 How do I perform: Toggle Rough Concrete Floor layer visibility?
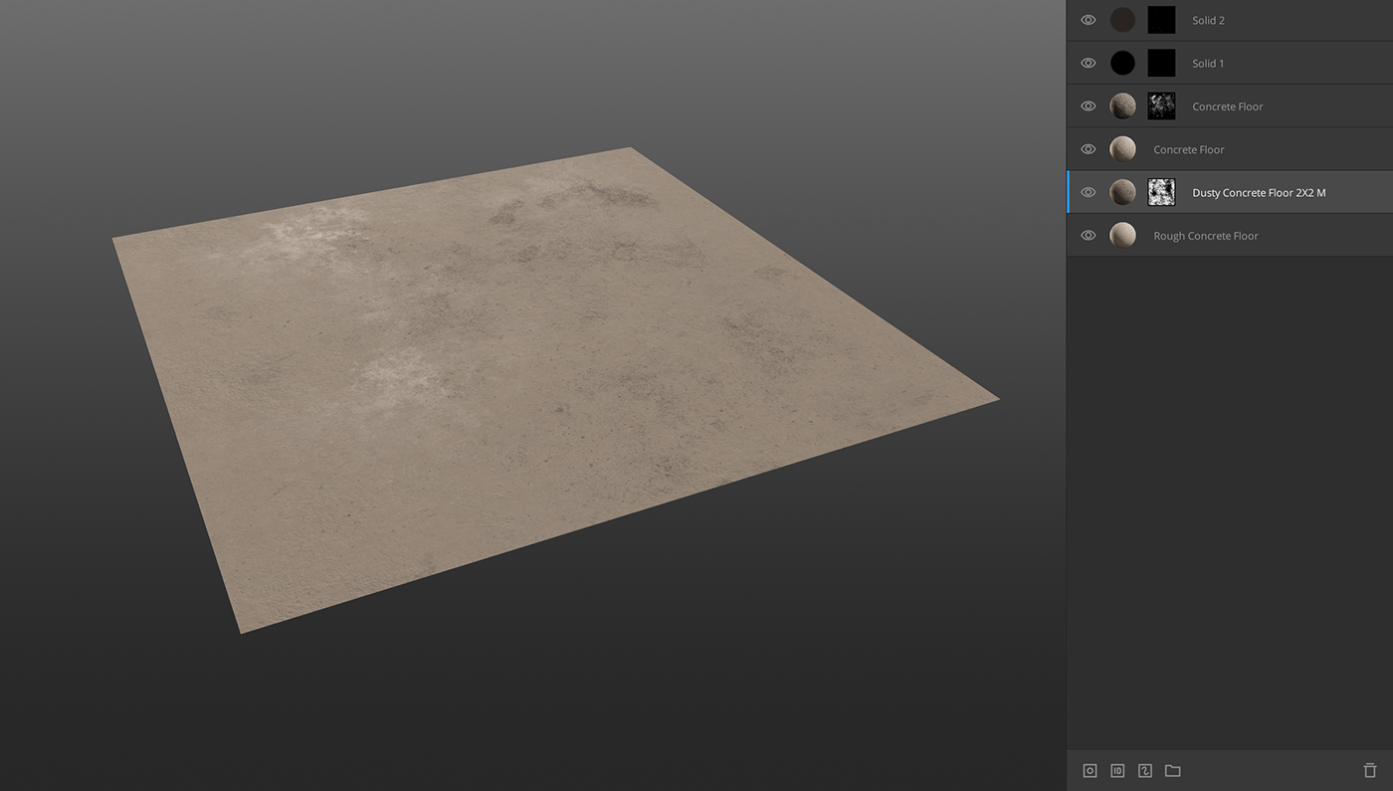[x=1089, y=236]
